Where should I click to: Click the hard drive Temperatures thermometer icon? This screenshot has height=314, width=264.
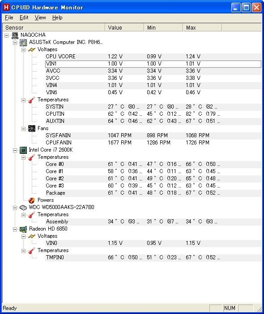(x=32, y=215)
